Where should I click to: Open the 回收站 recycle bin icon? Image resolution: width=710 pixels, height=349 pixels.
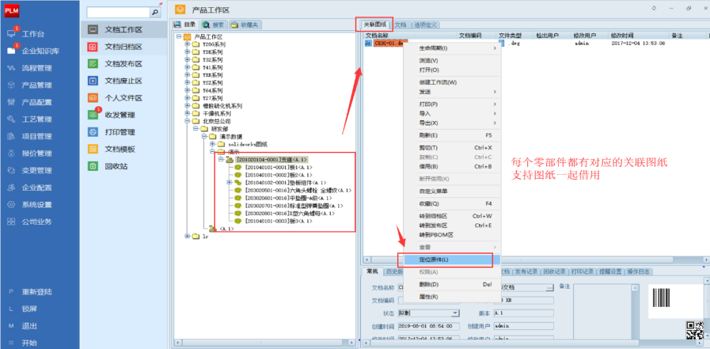tap(93, 166)
